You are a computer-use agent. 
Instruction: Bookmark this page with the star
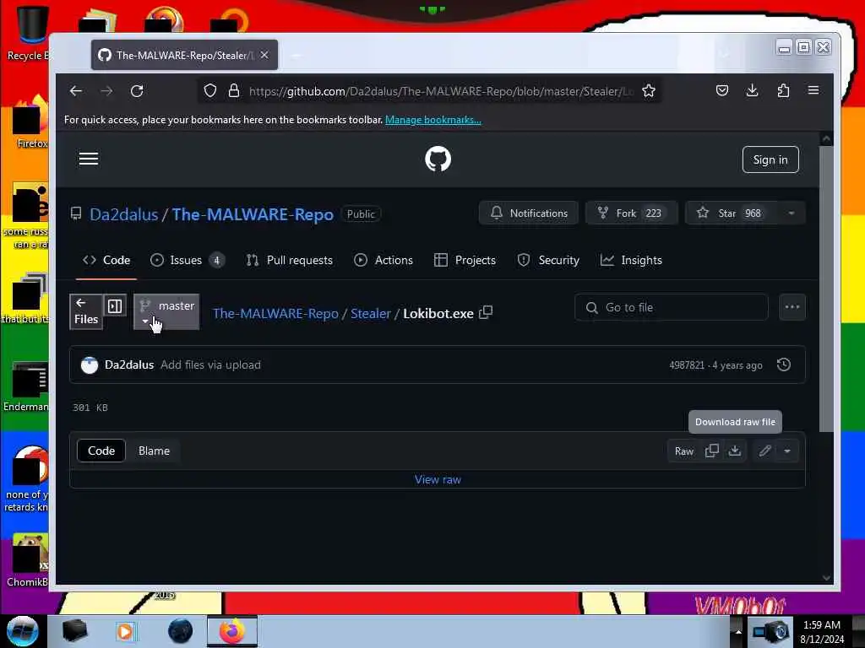(649, 91)
